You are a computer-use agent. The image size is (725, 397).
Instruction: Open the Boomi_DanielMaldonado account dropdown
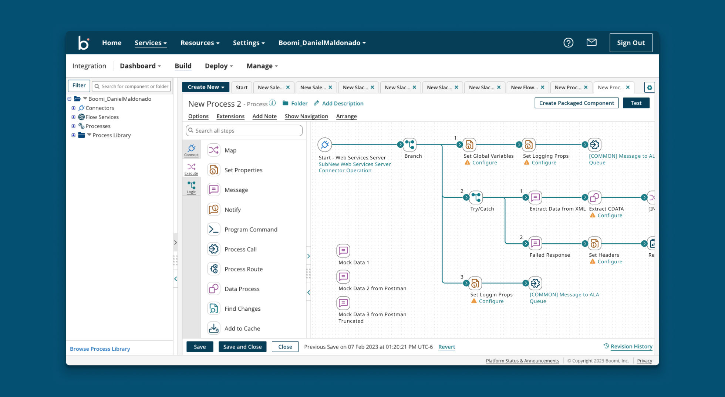[x=322, y=43]
